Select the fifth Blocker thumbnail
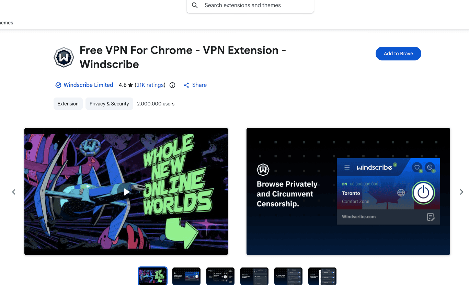 288,276
